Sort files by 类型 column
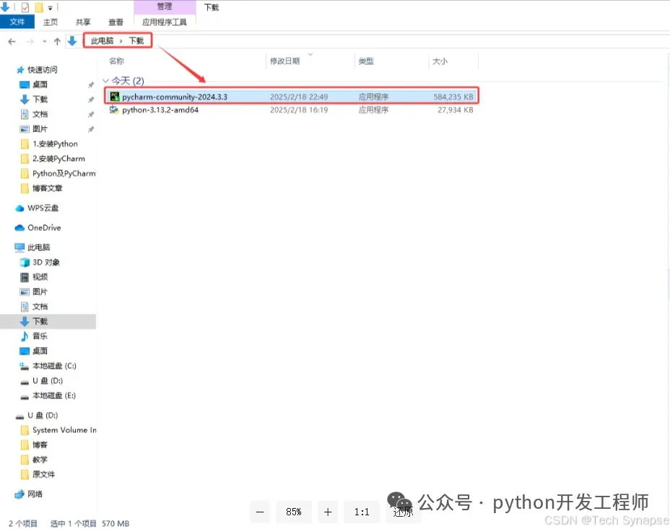The width and height of the screenshot is (670, 529). pos(366,61)
